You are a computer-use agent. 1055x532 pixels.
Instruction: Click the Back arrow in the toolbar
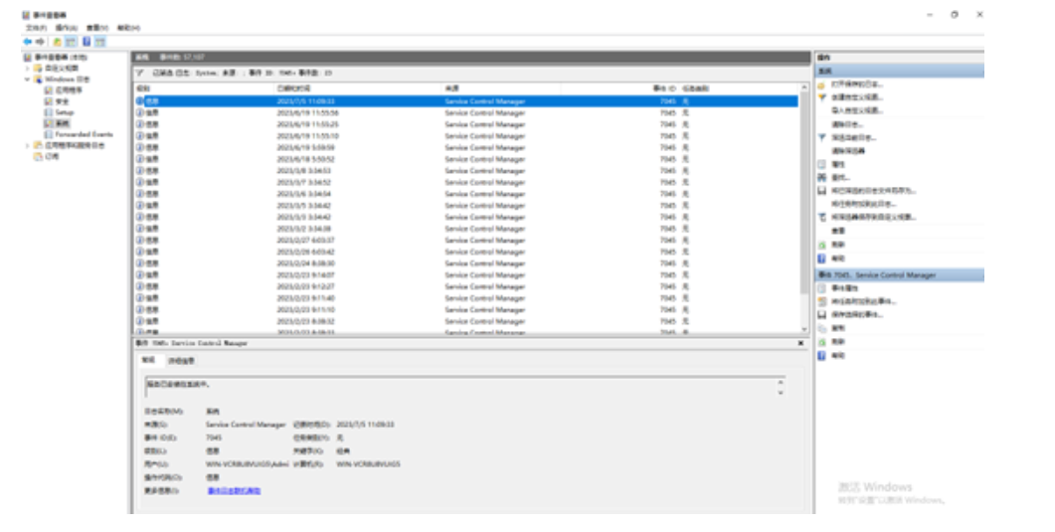(x=28, y=42)
